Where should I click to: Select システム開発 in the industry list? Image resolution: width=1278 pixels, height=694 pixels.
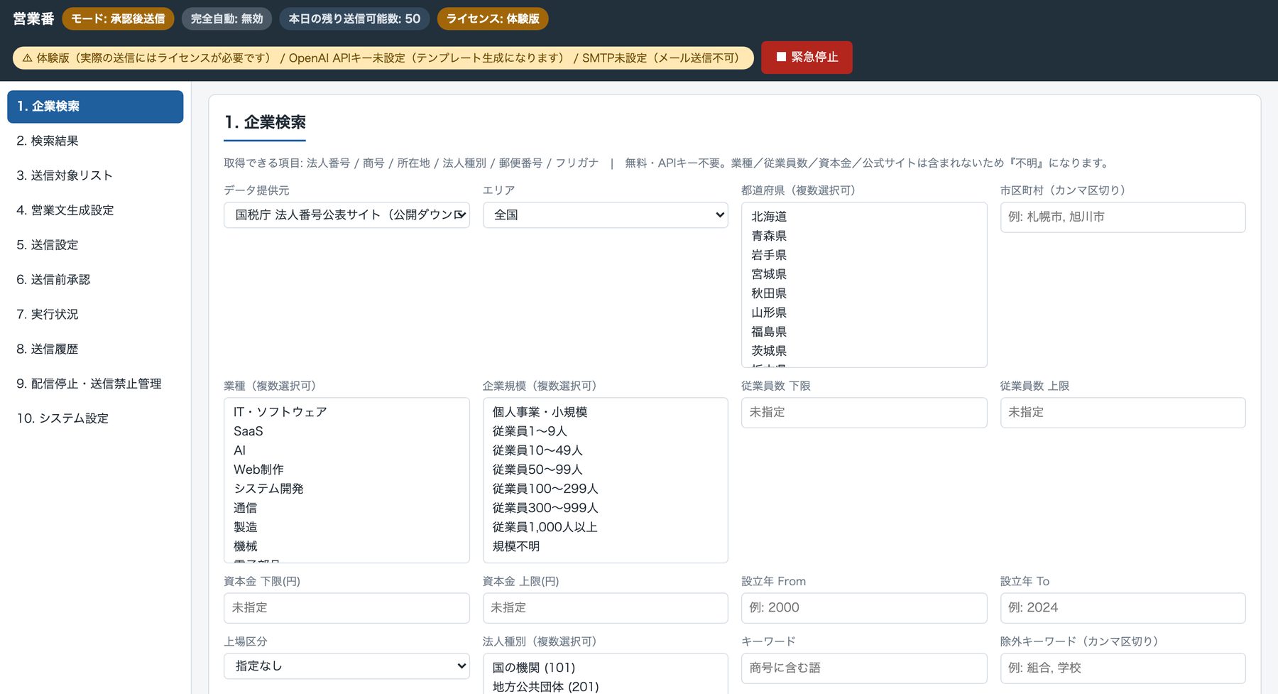pos(346,489)
